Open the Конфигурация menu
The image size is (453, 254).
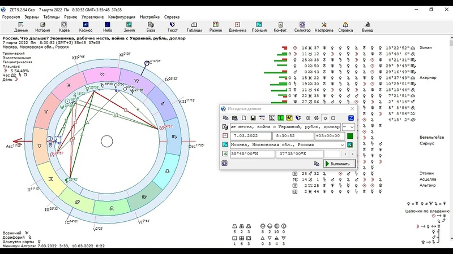tap(121, 17)
